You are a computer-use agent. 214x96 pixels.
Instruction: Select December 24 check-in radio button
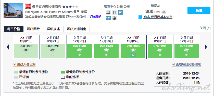[133, 55]
